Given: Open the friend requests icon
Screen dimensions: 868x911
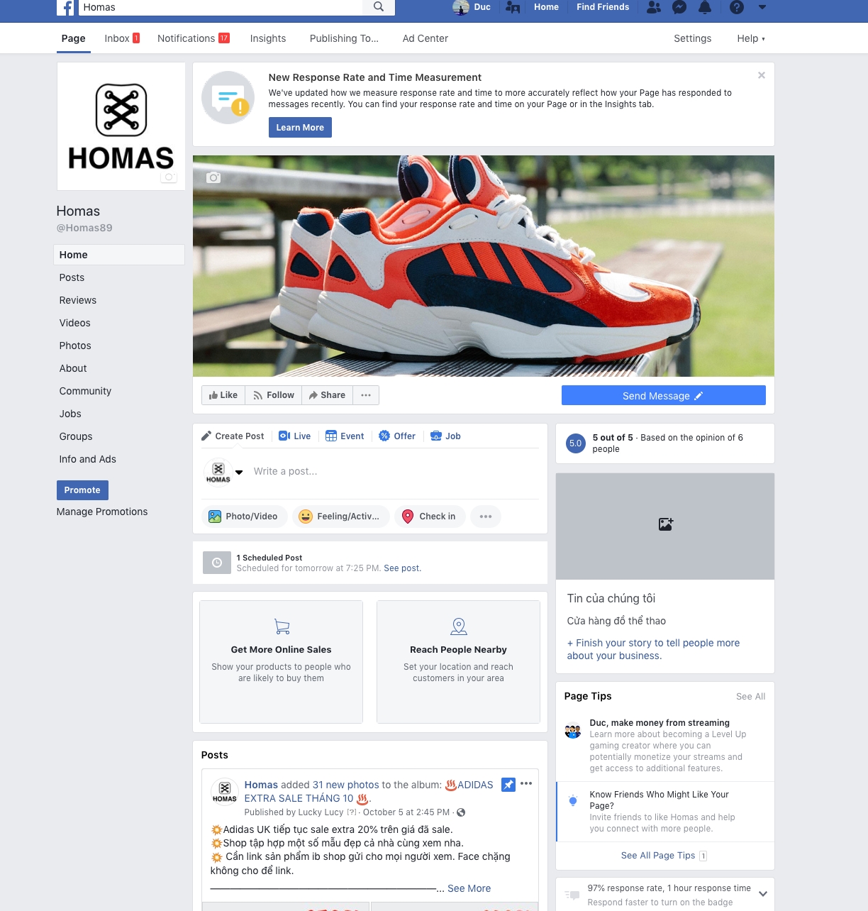Looking at the screenshot, I should click(x=654, y=7).
